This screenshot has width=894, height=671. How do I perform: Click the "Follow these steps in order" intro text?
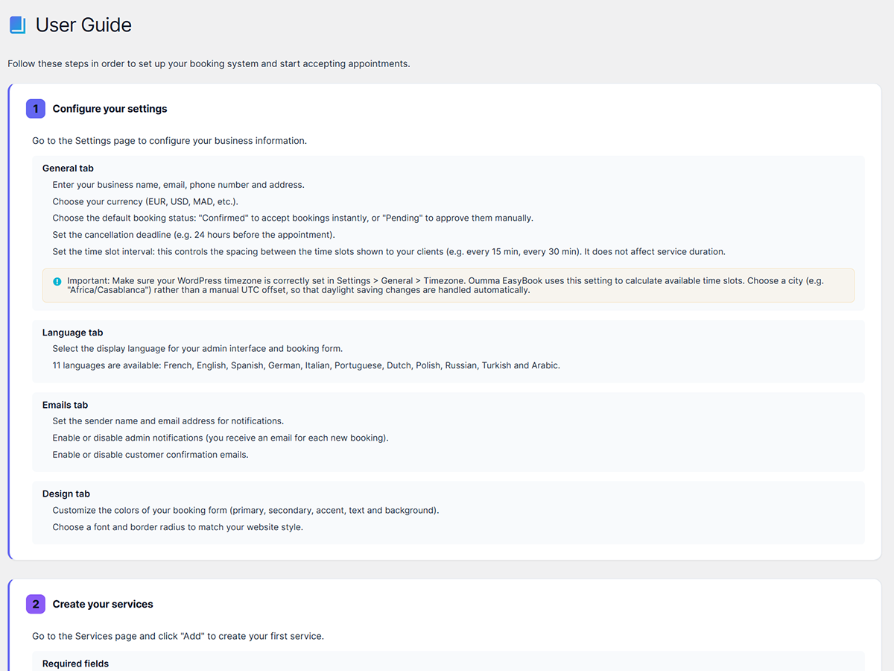pos(209,63)
